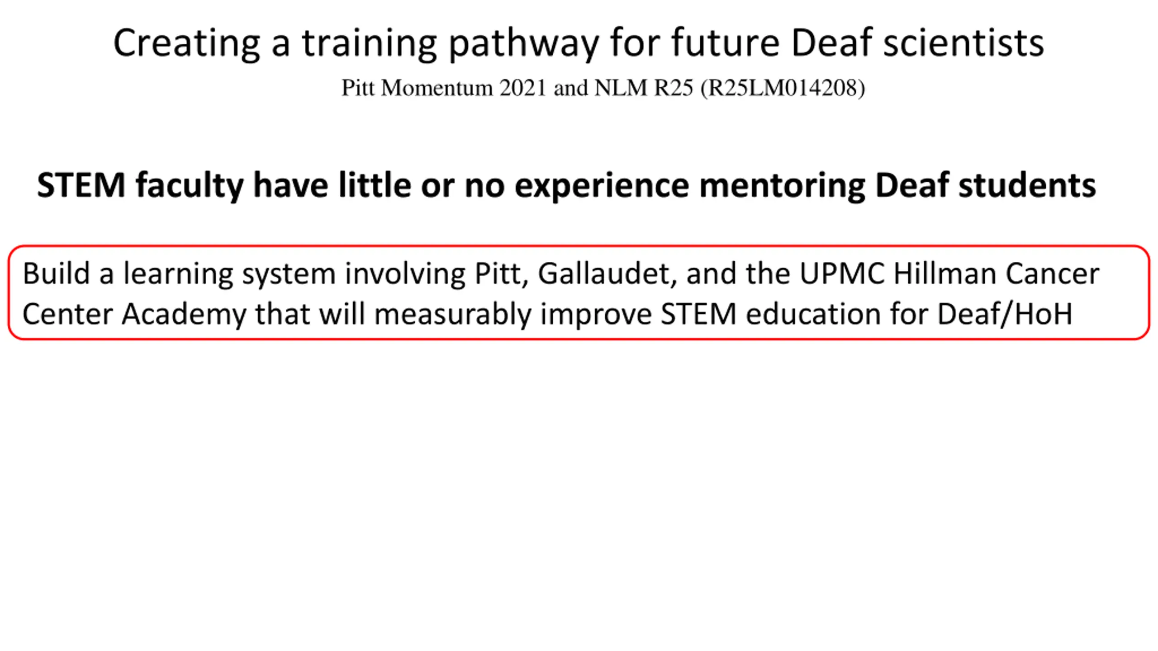Click the Deaf/HoH text
Viewport: 1158px width, 651px height.
click(x=1005, y=314)
